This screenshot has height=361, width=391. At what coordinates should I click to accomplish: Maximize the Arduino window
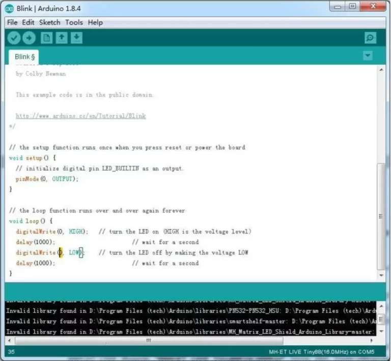point(352,7)
